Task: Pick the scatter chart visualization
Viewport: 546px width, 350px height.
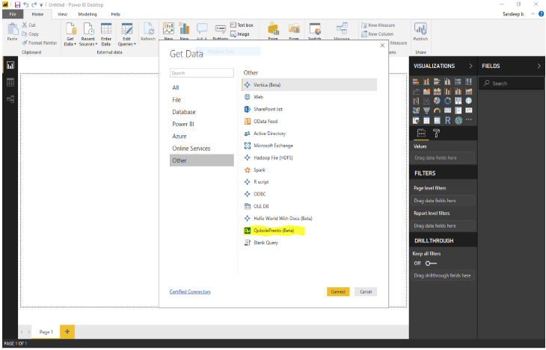Action: point(426,101)
